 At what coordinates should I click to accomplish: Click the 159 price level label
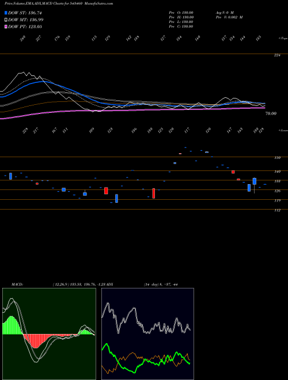click(x=277, y=158)
